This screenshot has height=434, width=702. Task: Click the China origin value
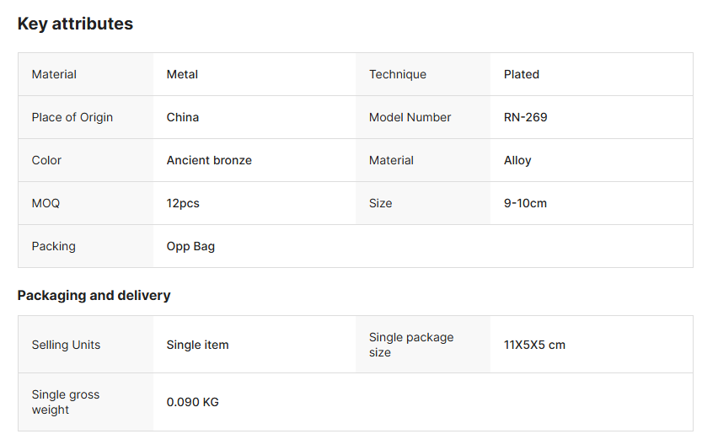tap(183, 117)
